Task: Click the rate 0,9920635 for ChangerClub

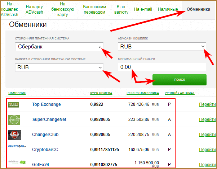Action: pos(100,135)
